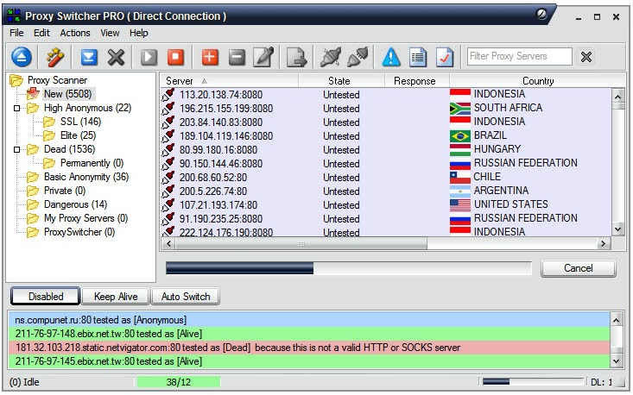This screenshot has height=395, width=633.
Task: Click the Hungary flag icon
Action: [x=460, y=150]
